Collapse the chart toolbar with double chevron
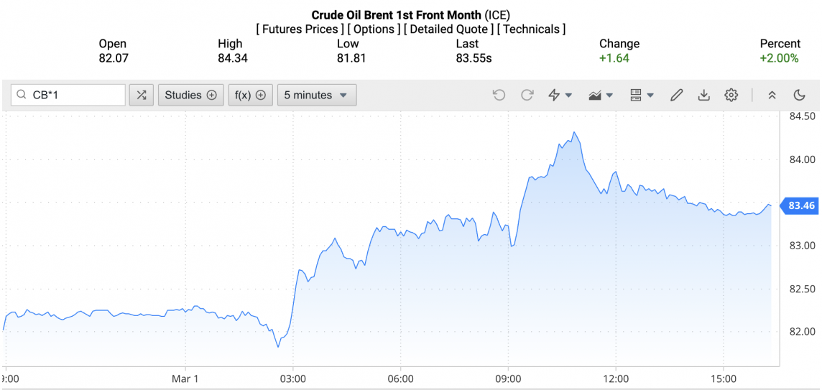 click(x=772, y=95)
